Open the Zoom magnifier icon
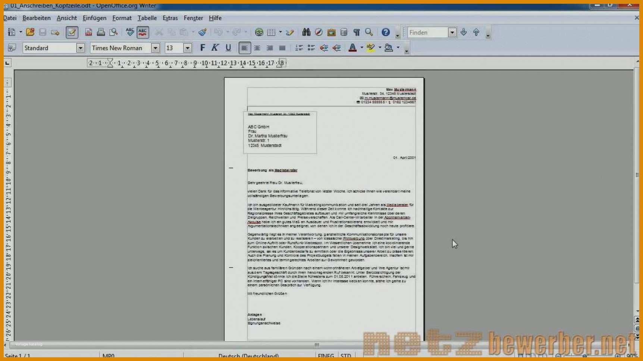The height and width of the screenshot is (361, 643). [x=369, y=32]
